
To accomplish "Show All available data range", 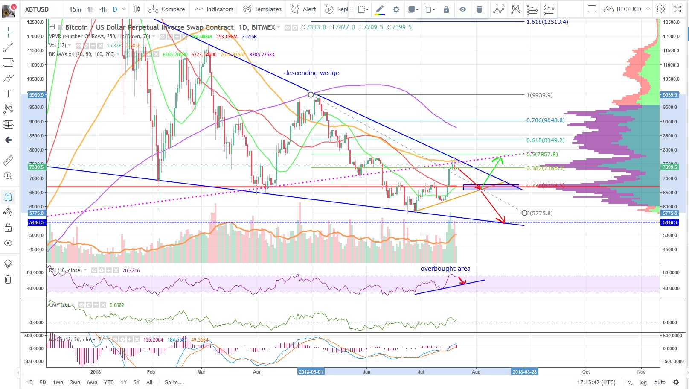I will [x=149, y=382].
